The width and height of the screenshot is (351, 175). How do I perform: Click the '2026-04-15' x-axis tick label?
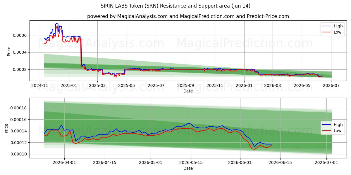point(105,163)
